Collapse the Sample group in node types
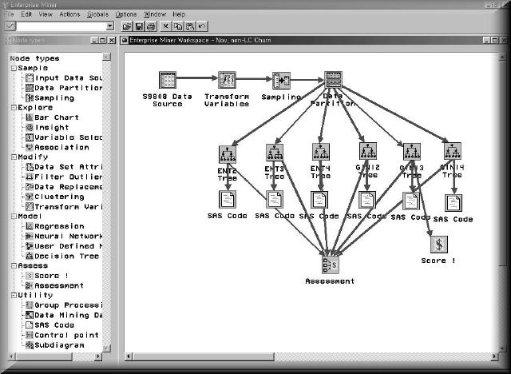Screen dimensions: 511x374 [14, 68]
